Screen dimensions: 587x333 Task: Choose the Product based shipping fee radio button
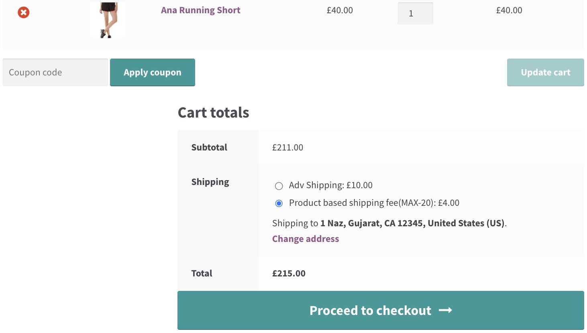pyautogui.click(x=279, y=203)
